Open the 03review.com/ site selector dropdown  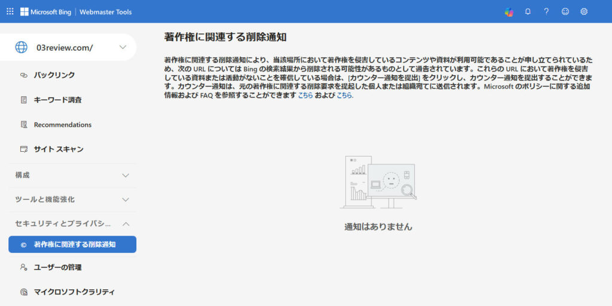68,47
